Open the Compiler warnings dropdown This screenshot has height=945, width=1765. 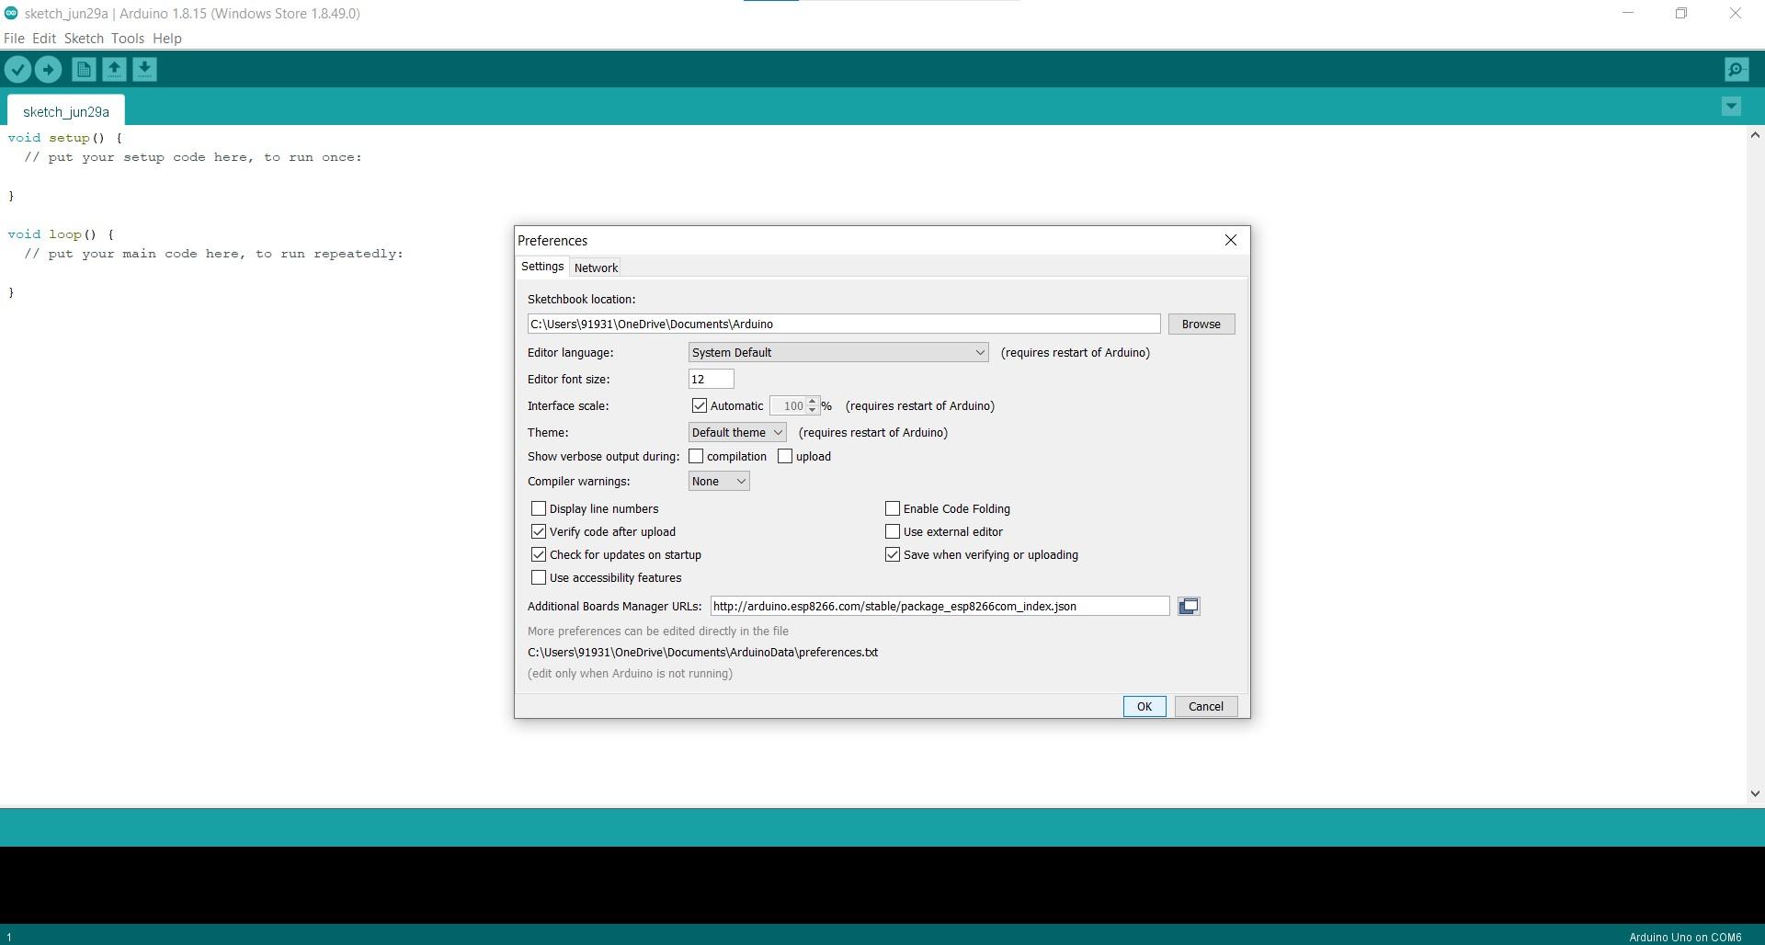719,481
